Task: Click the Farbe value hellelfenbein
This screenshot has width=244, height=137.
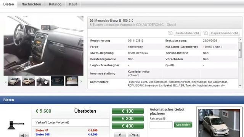Action: tap(136, 47)
